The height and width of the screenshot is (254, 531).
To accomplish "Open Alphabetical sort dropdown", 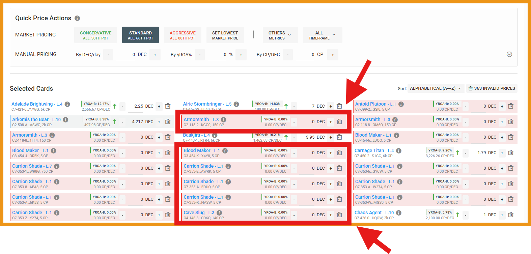I will point(436,88).
